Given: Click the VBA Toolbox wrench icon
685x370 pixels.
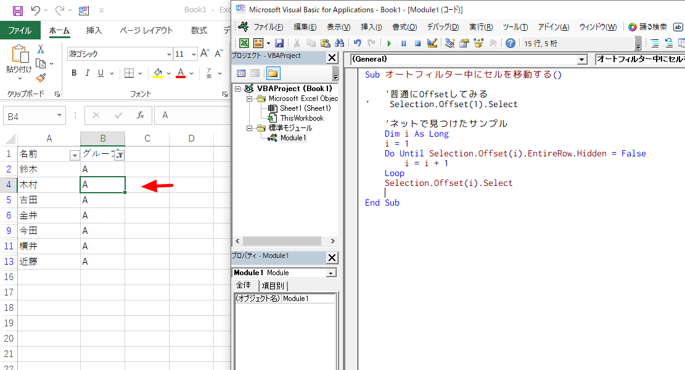Looking at the screenshot, I should [493, 42].
